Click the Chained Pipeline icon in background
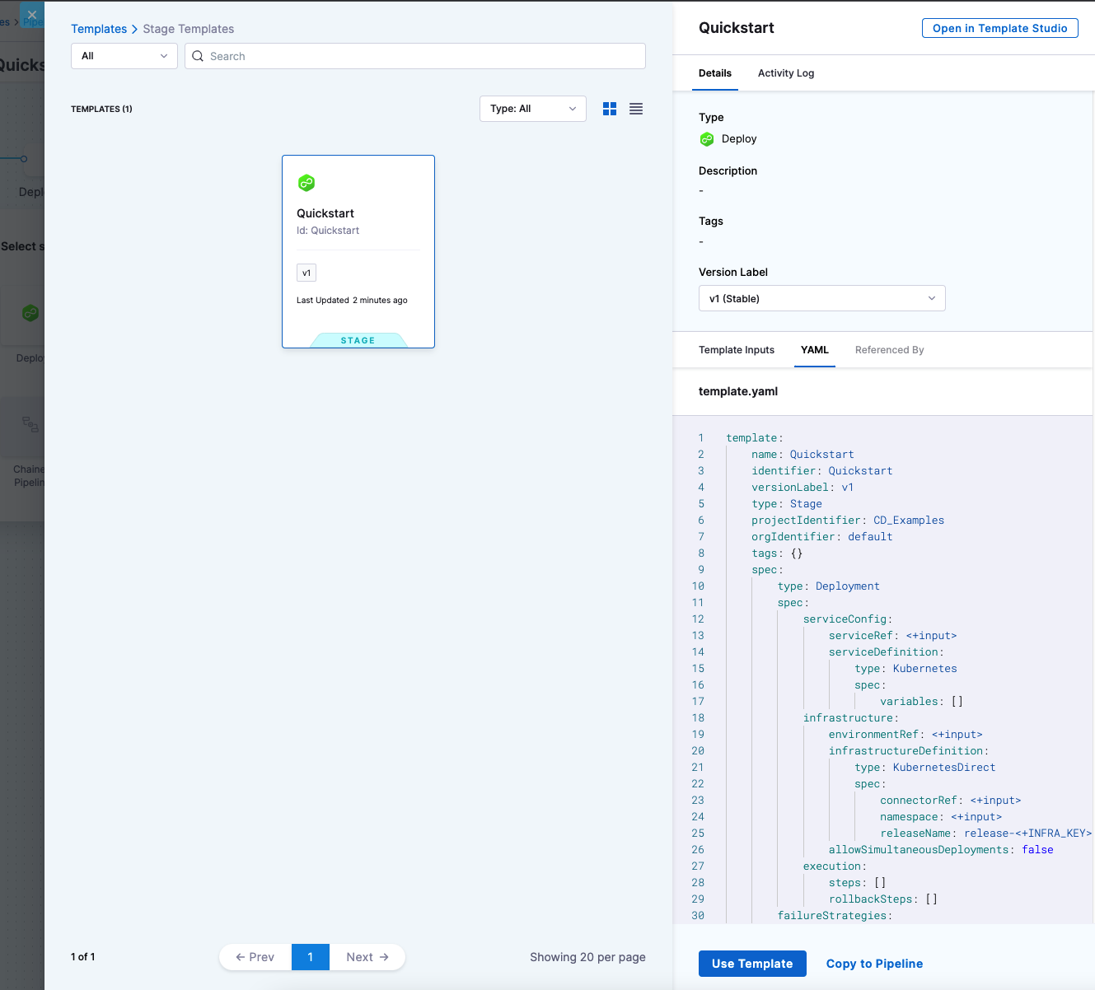Viewport: 1095px width, 990px height. [x=30, y=425]
